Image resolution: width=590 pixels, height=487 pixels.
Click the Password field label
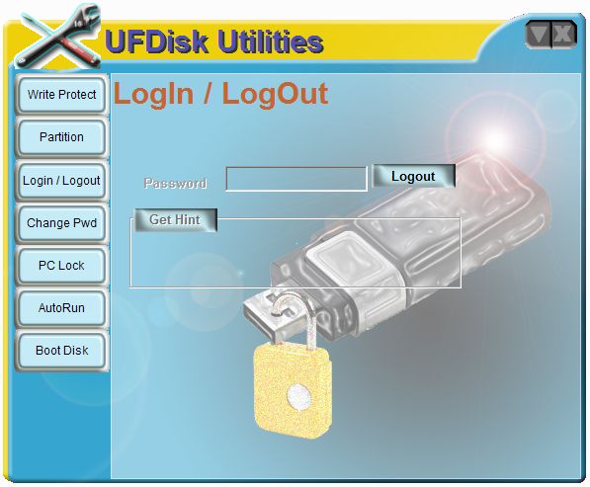[x=175, y=183]
